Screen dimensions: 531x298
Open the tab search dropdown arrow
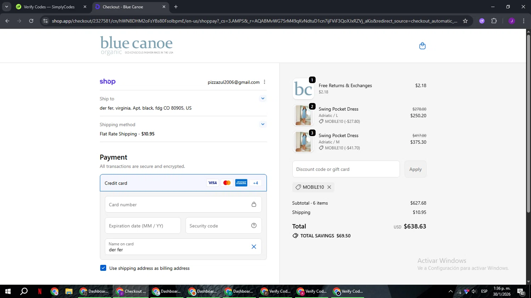tap(6, 7)
